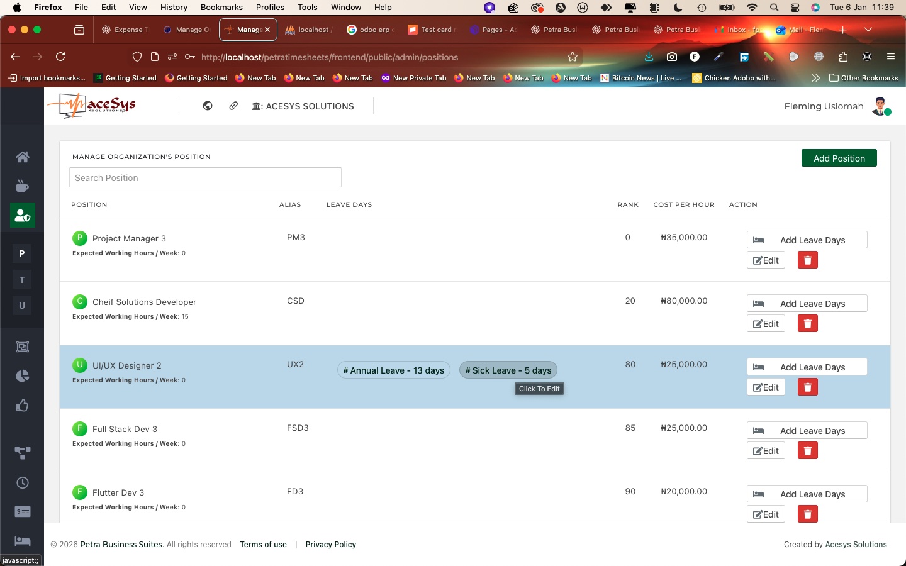Click the red trash icon for Full Stack Dev 3
This screenshot has height=566, width=906.
(x=807, y=451)
